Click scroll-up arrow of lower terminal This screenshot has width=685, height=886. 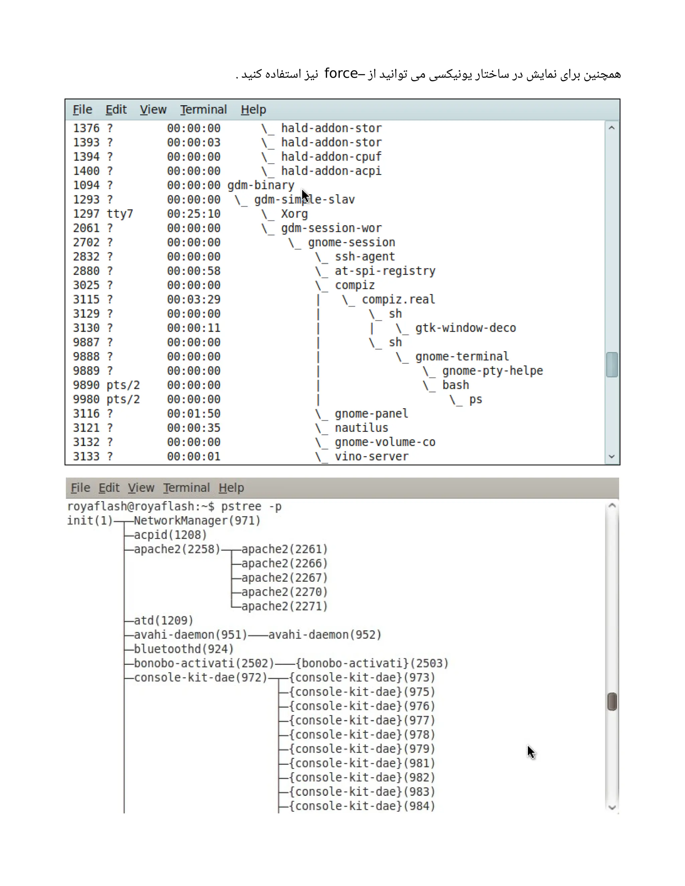click(x=612, y=506)
